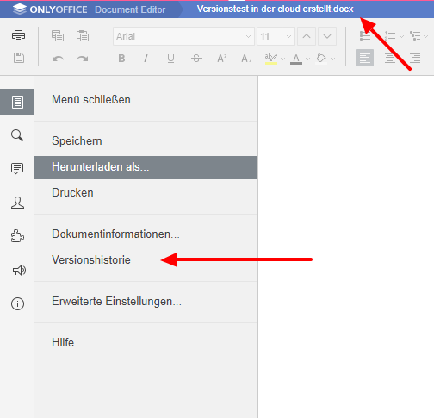
Task: Select Speichern menu entry
Action: (x=146, y=141)
